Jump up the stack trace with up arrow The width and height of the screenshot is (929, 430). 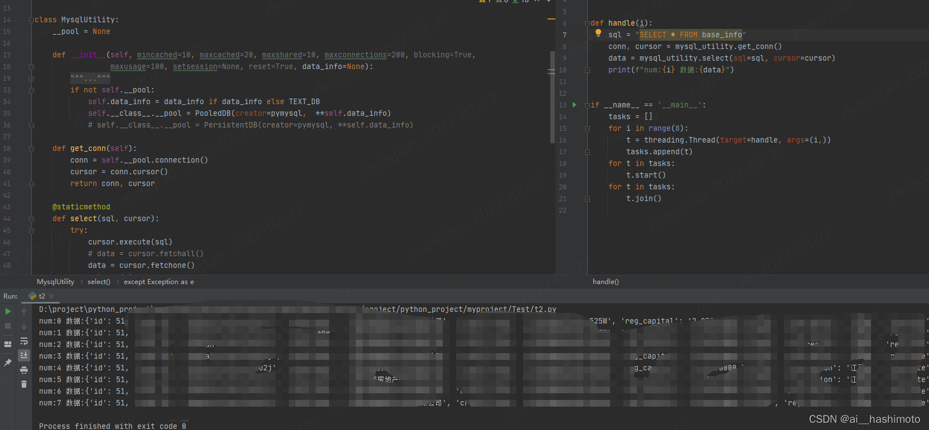click(x=24, y=312)
